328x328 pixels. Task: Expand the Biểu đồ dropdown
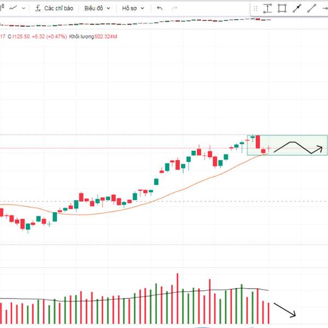(x=97, y=8)
